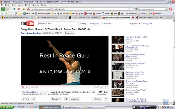Switch to 11.jpg image tab
Viewport: 175px width, 109px height.
(x=84, y=17)
